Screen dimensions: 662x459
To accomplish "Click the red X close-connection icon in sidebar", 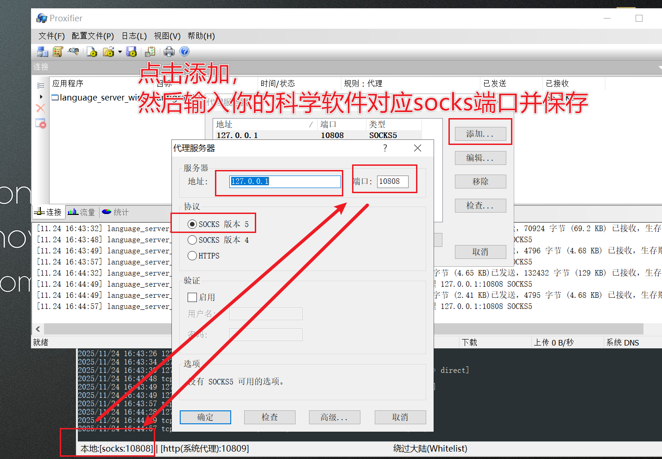I will pos(40,107).
